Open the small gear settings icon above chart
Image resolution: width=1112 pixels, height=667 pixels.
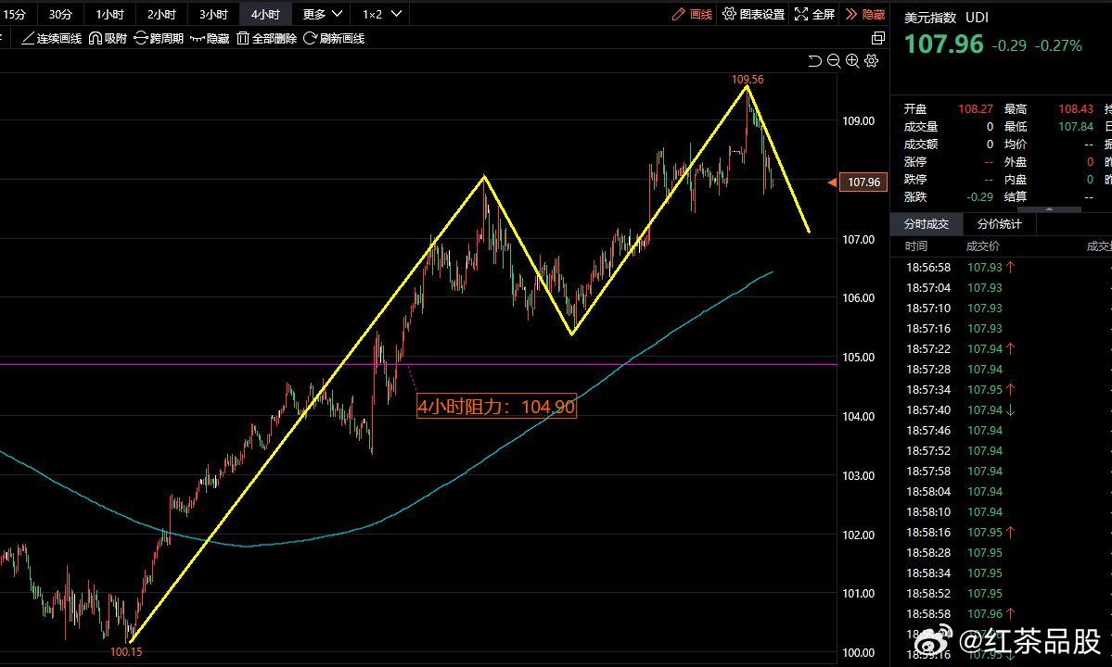(871, 61)
